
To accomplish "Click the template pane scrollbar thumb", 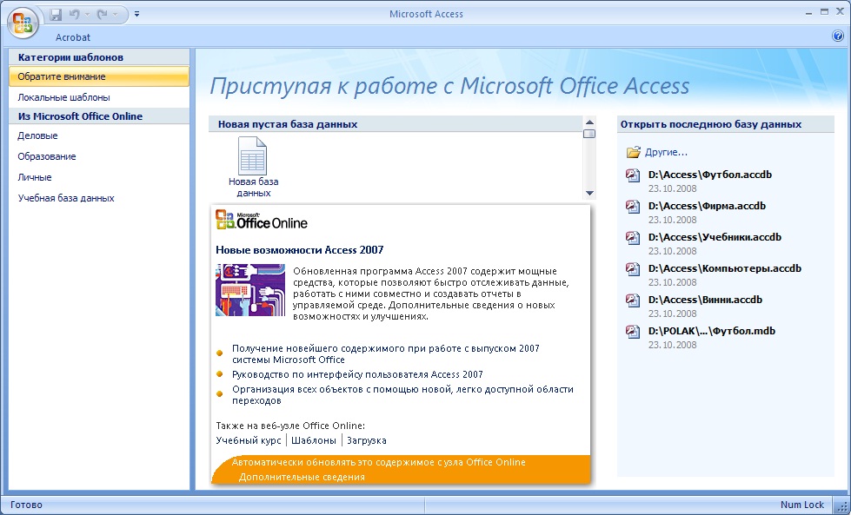I will [x=589, y=134].
